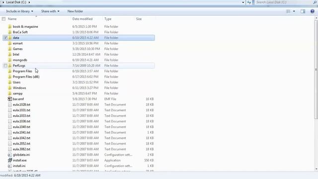The width and height of the screenshot is (318, 179).
Task: Click the Games folder icon
Action: [10, 49]
